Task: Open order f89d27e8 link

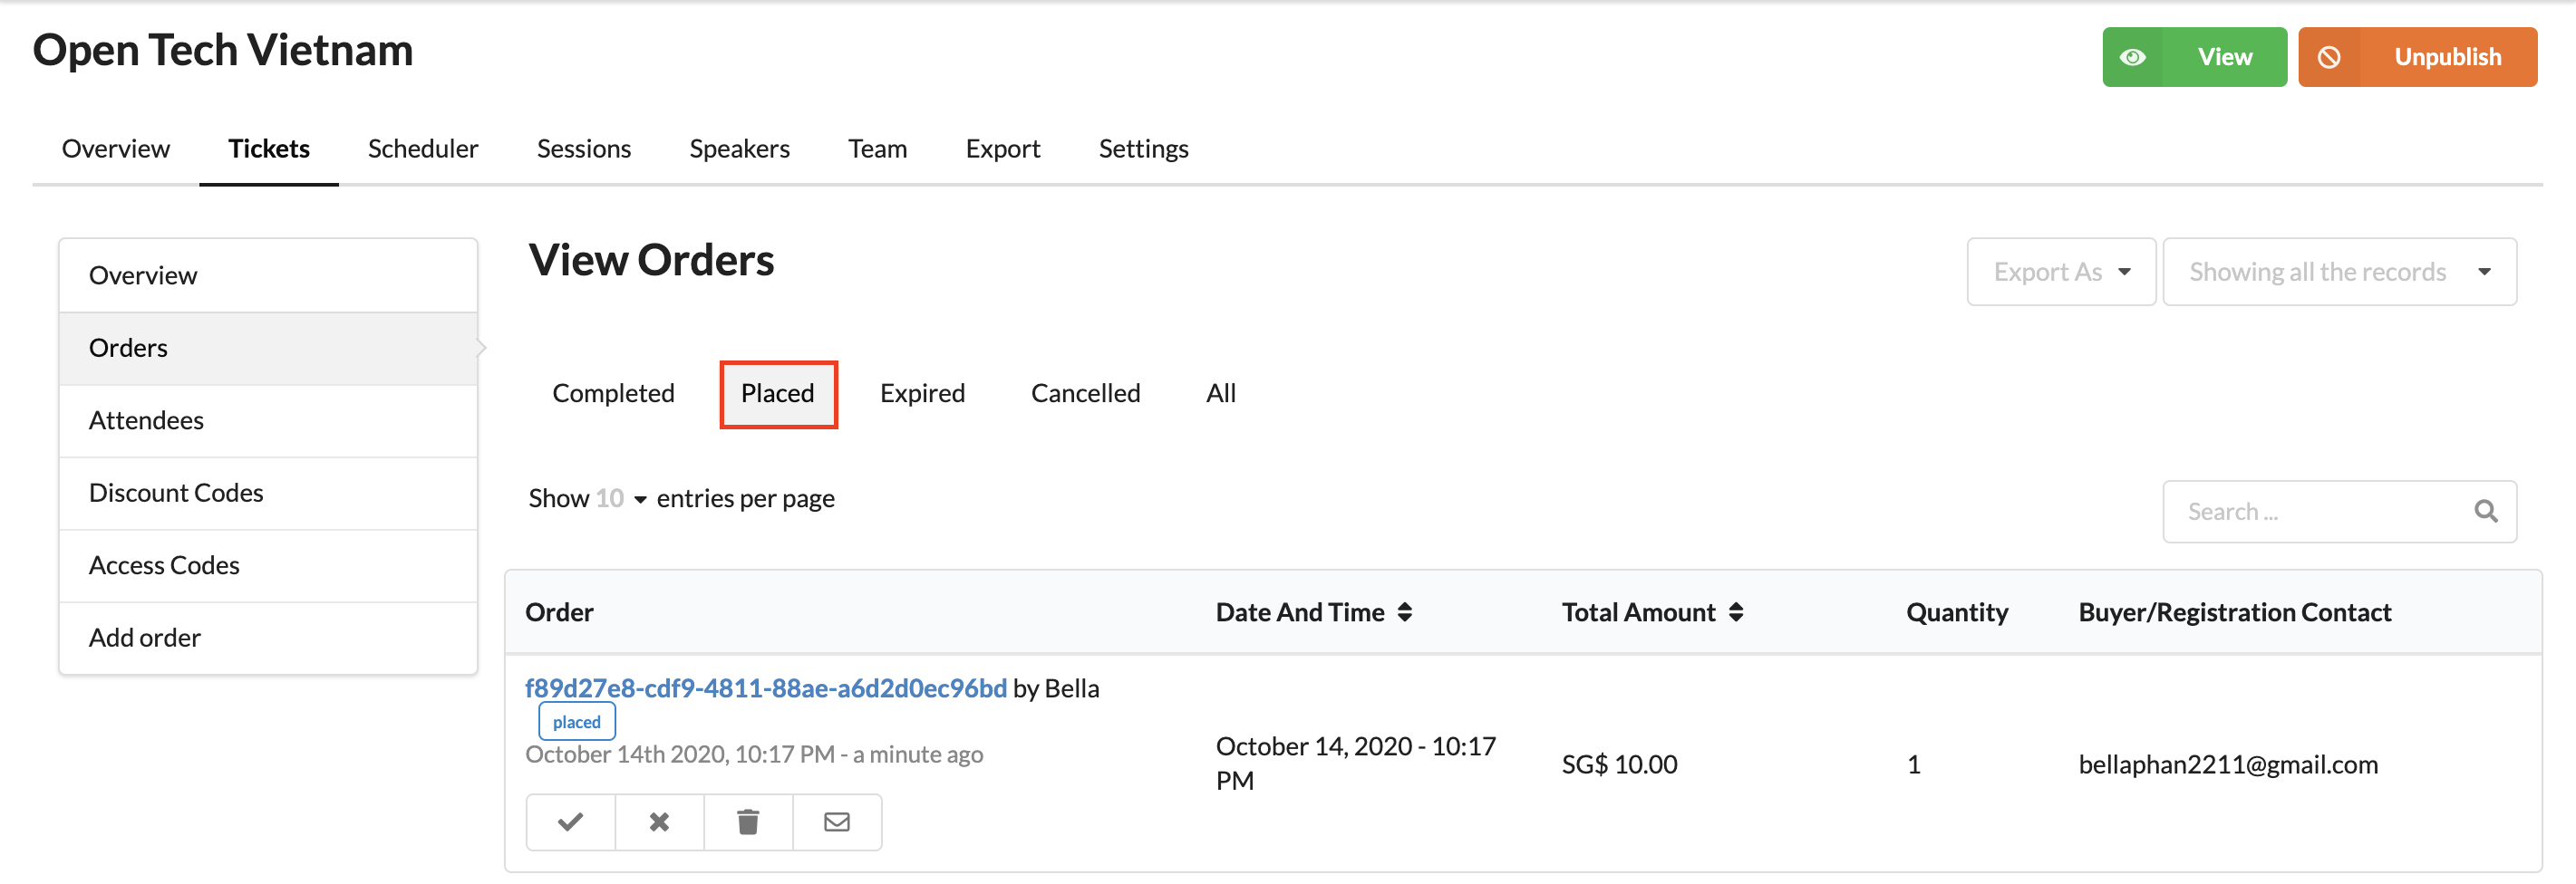Action: 766,688
